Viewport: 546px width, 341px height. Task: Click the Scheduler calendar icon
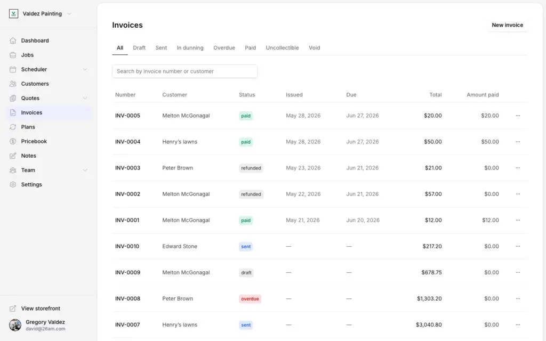pyautogui.click(x=13, y=69)
